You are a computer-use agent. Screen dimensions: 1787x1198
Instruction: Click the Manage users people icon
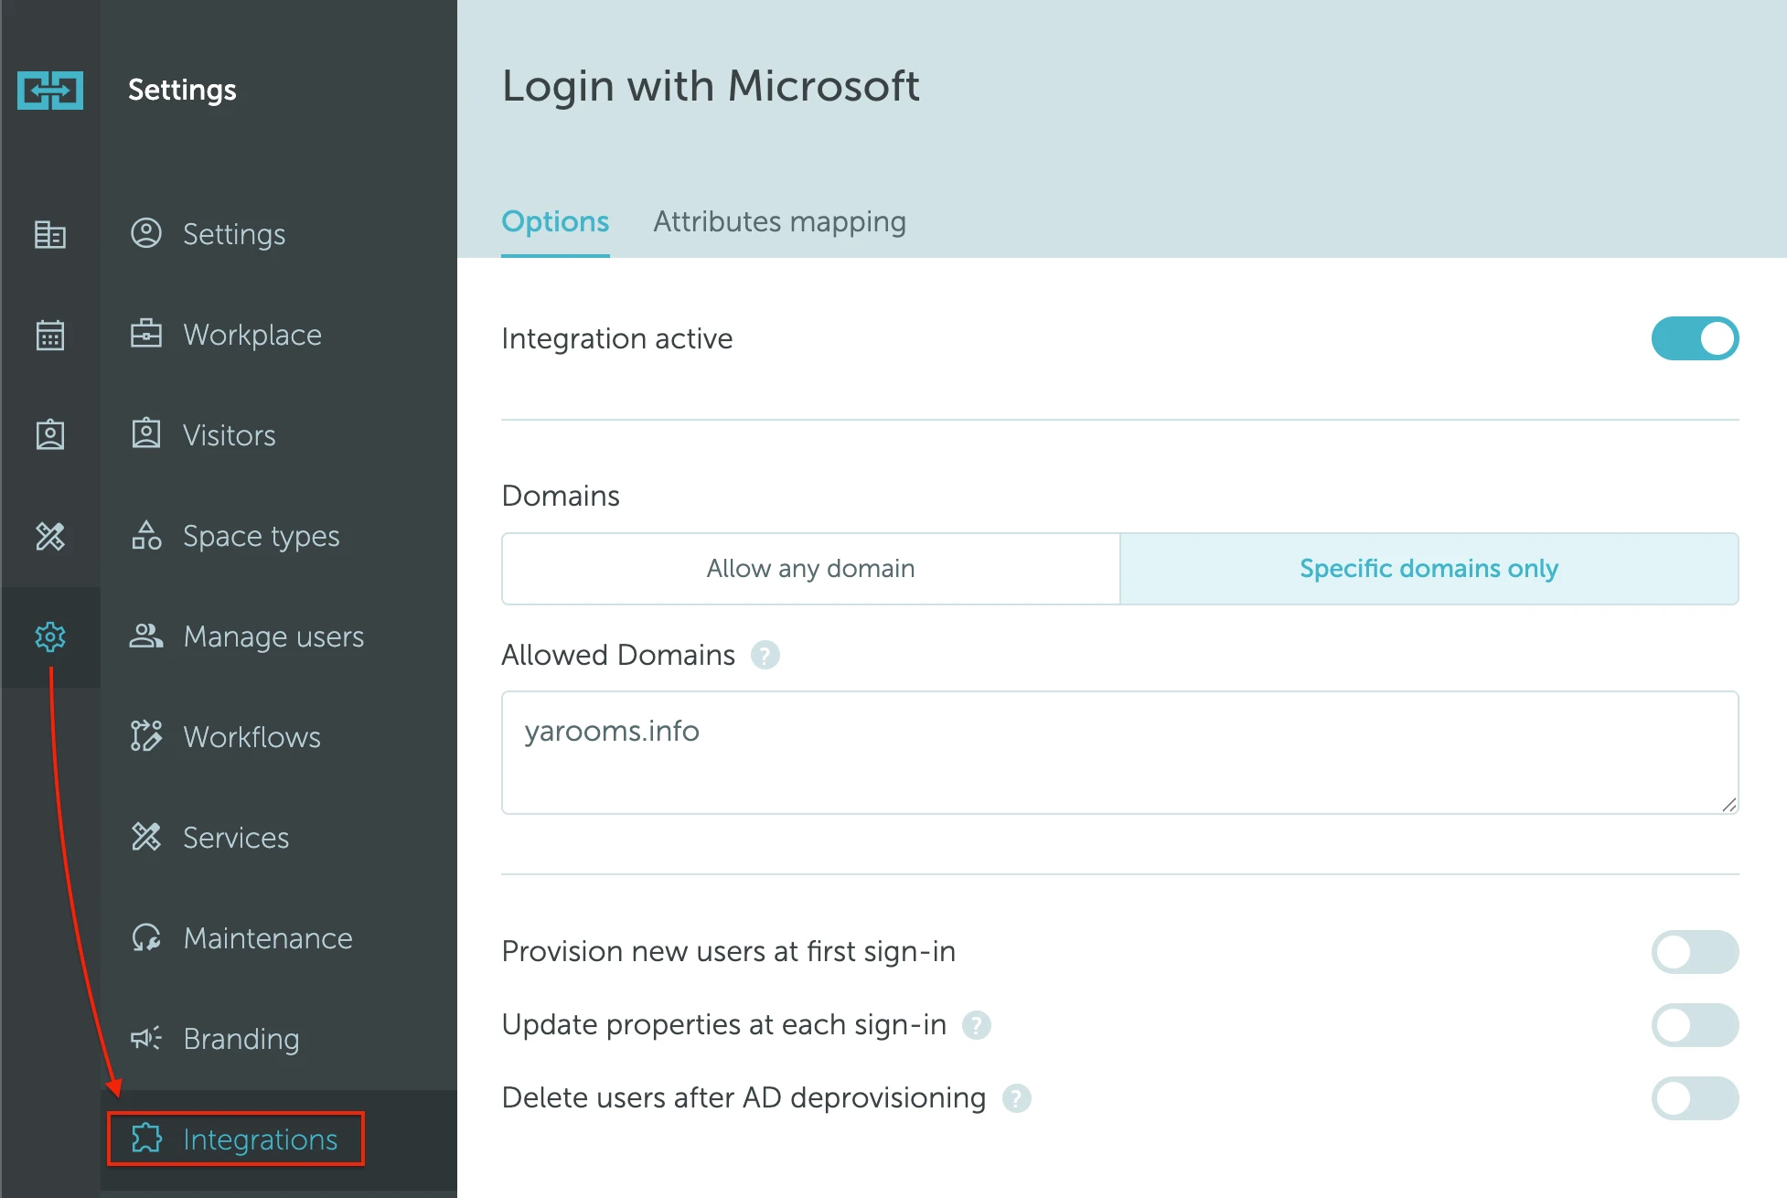[x=146, y=636]
